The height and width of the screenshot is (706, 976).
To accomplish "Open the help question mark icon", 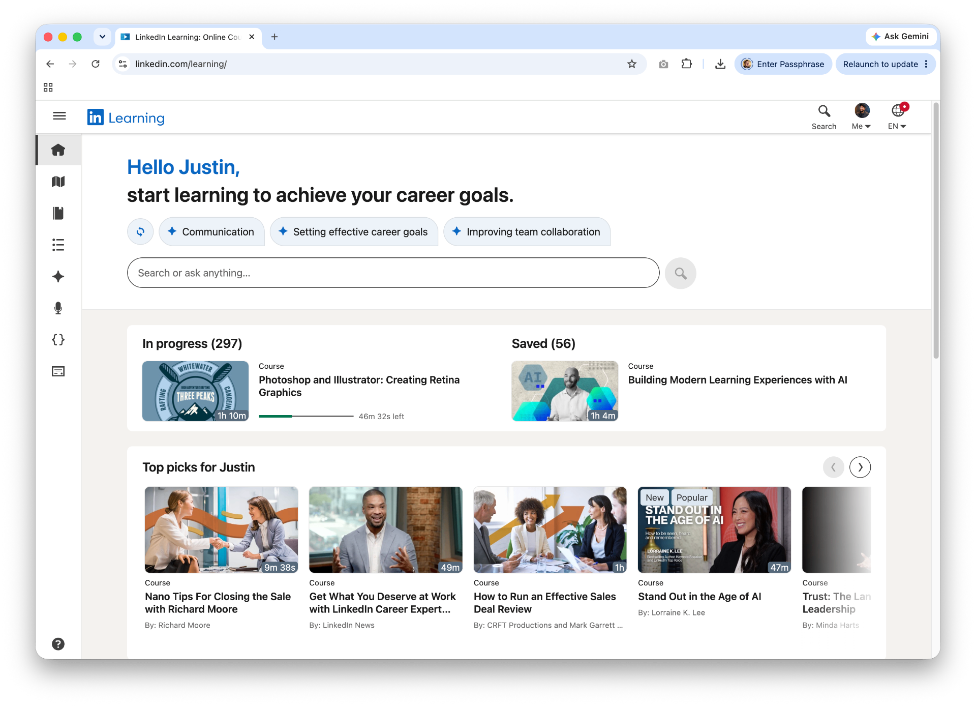I will (x=58, y=644).
